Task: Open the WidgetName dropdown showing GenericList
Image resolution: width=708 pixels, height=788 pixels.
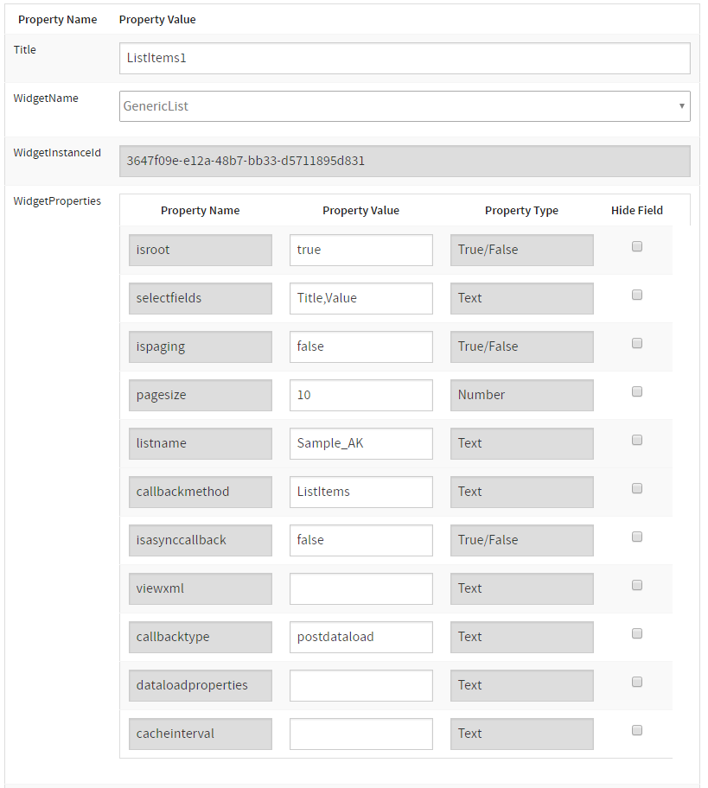Action: pos(405,106)
